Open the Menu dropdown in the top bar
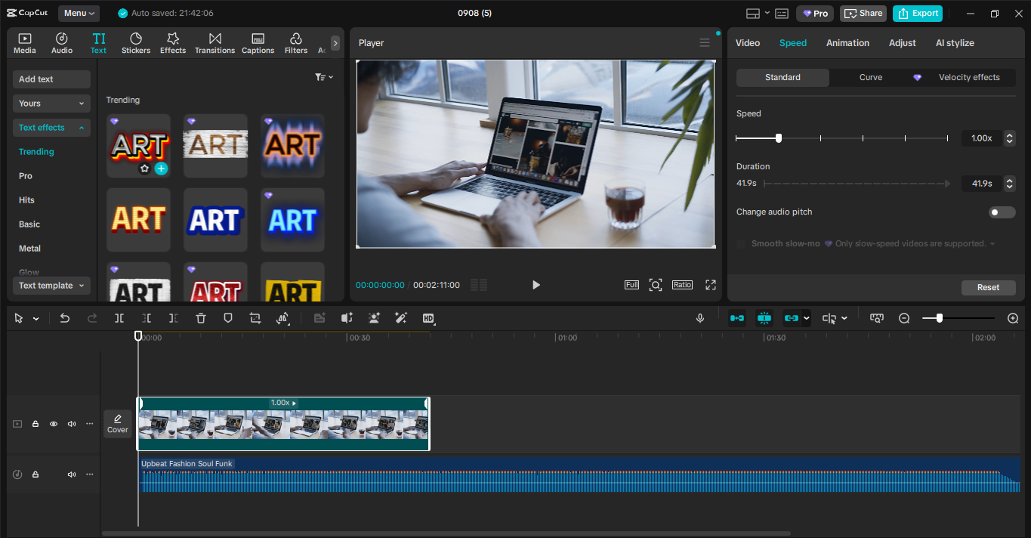Screen dimensions: 1031x538 tap(78, 13)
